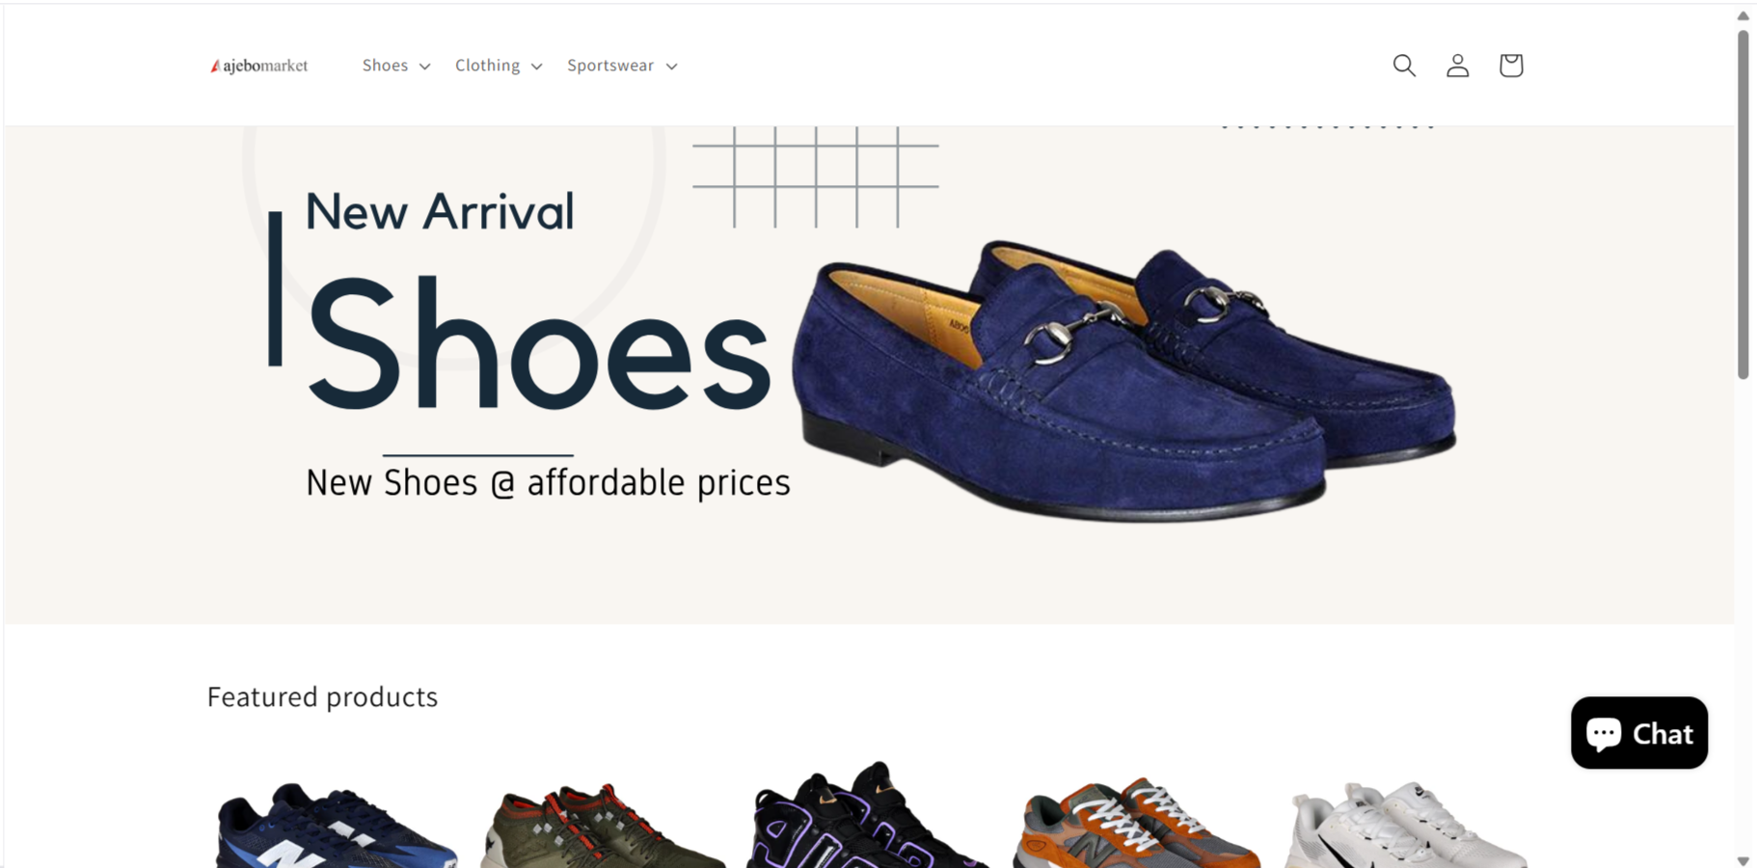Image resolution: width=1757 pixels, height=868 pixels.
Task: Open the black and purple Nike sneaker
Action: [868, 815]
